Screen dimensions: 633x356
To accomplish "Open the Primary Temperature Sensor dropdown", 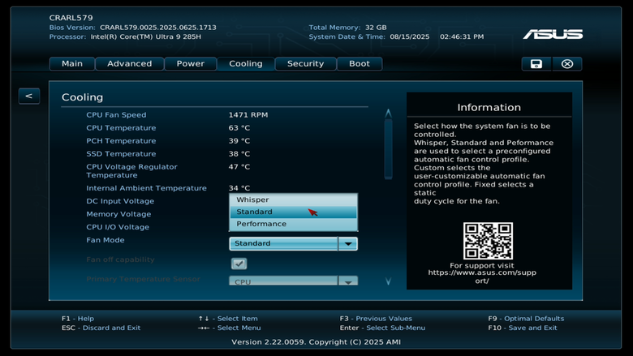I will click(293, 281).
